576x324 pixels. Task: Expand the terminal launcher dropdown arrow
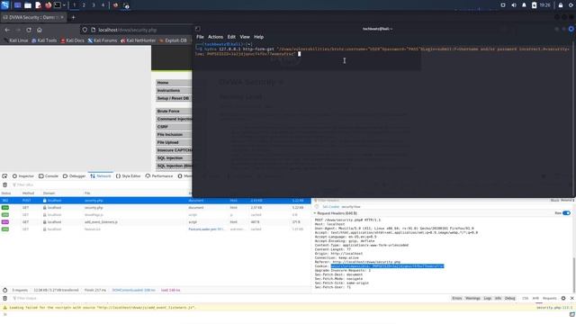coord(64,5)
